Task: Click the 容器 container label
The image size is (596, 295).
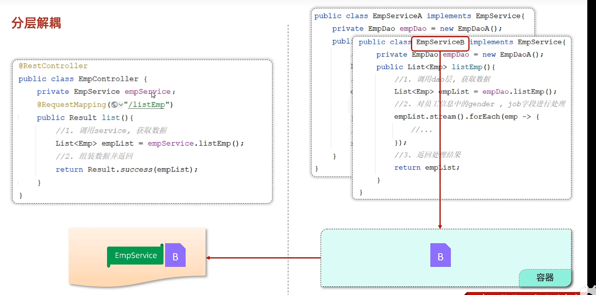Action: [545, 278]
